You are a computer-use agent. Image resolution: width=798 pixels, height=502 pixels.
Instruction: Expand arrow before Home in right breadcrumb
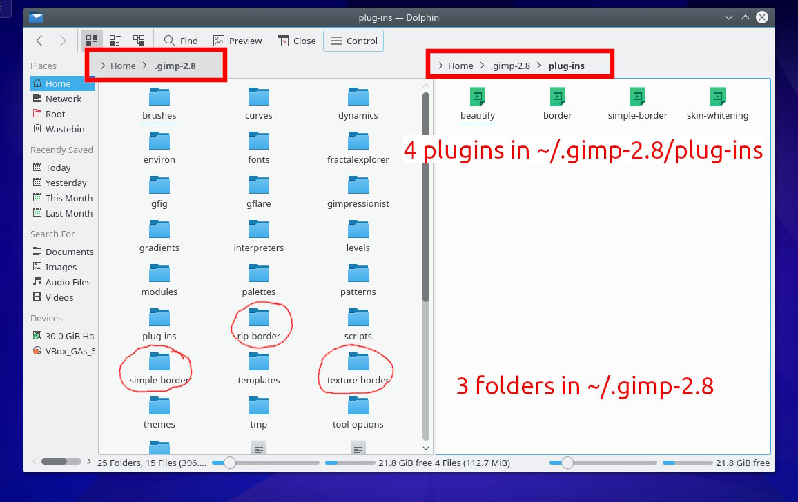click(x=440, y=66)
